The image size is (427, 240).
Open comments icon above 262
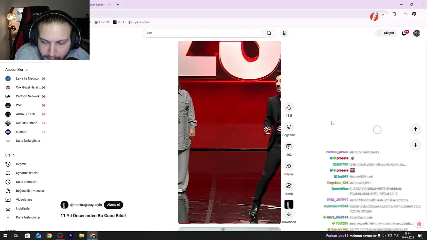[x=289, y=147]
